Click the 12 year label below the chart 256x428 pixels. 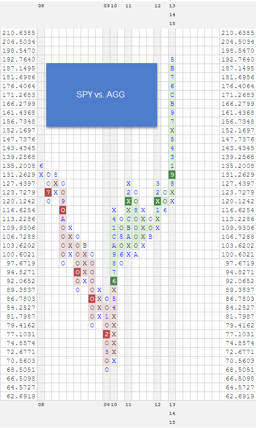click(x=158, y=405)
